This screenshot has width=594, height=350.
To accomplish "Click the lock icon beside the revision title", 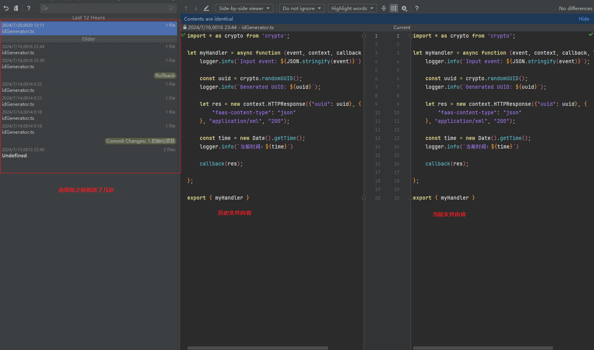I will (185, 27).
